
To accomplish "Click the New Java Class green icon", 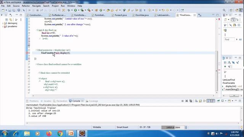I will tap(101, 10).
